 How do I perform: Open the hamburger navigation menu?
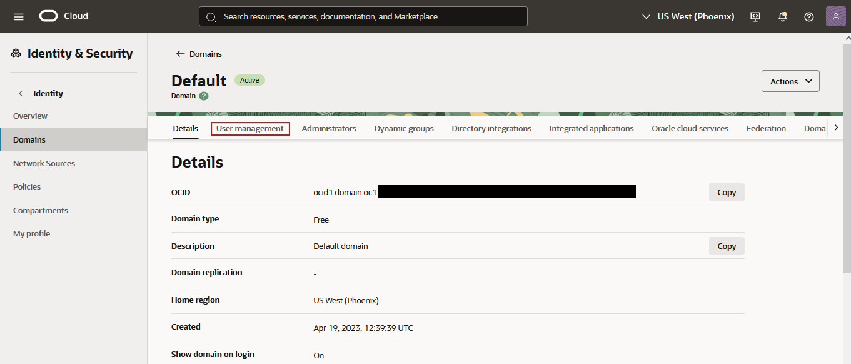tap(18, 16)
